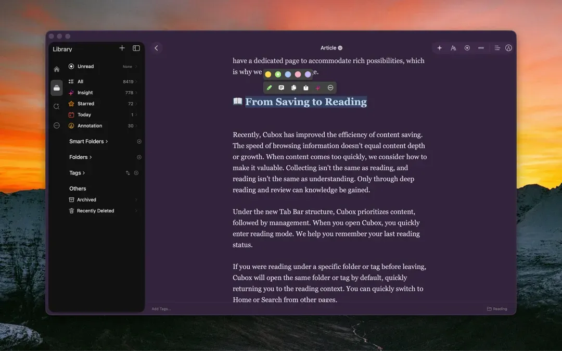The height and width of the screenshot is (351, 562).
Task: Click the Add Tags field
Action: pos(161,309)
